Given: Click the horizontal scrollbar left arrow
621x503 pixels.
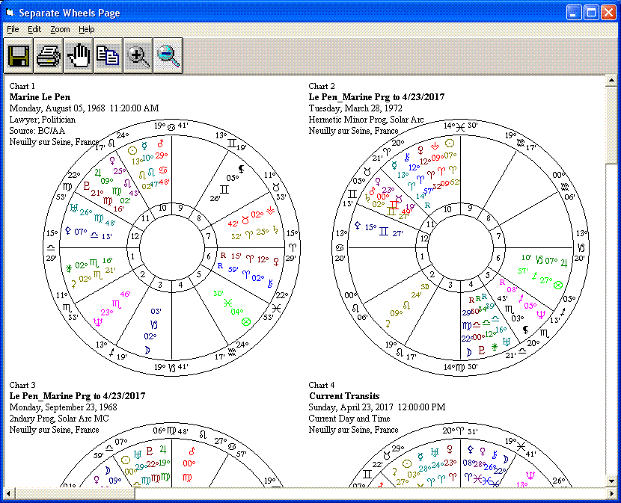Looking at the screenshot, I should click(x=10, y=493).
